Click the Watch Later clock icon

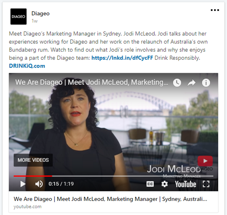click(x=177, y=83)
